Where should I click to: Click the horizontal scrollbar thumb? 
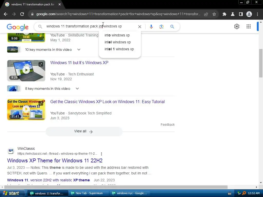pyautogui.click(x=116, y=187)
